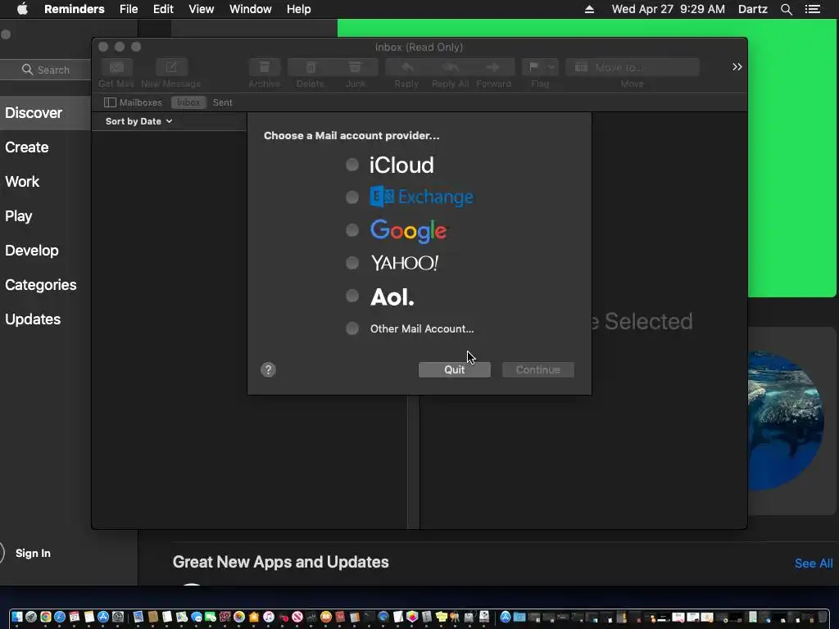839x629 pixels.
Task: Open Photos from the Dock
Action: (x=239, y=617)
